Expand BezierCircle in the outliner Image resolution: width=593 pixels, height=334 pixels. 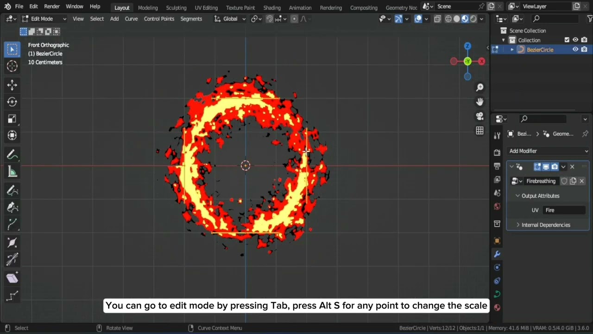click(512, 50)
